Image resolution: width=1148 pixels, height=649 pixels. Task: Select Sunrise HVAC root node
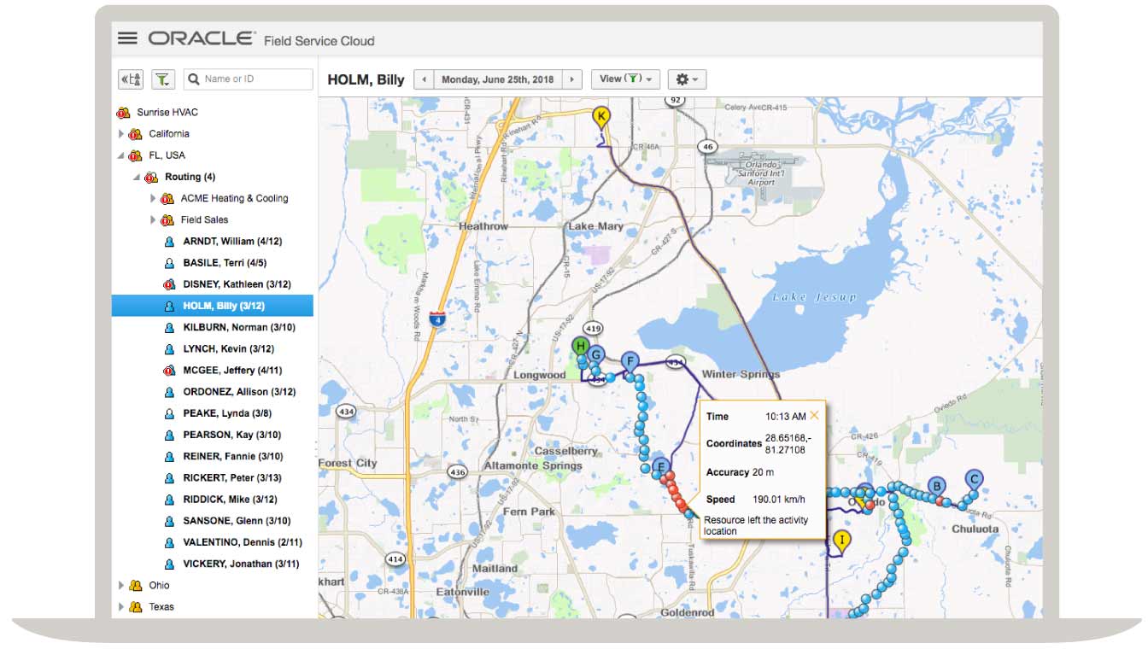click(167, 112)
